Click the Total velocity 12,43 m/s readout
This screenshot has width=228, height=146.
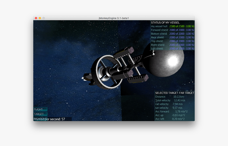170,100
